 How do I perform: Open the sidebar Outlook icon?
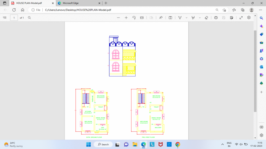click(261, 67)
